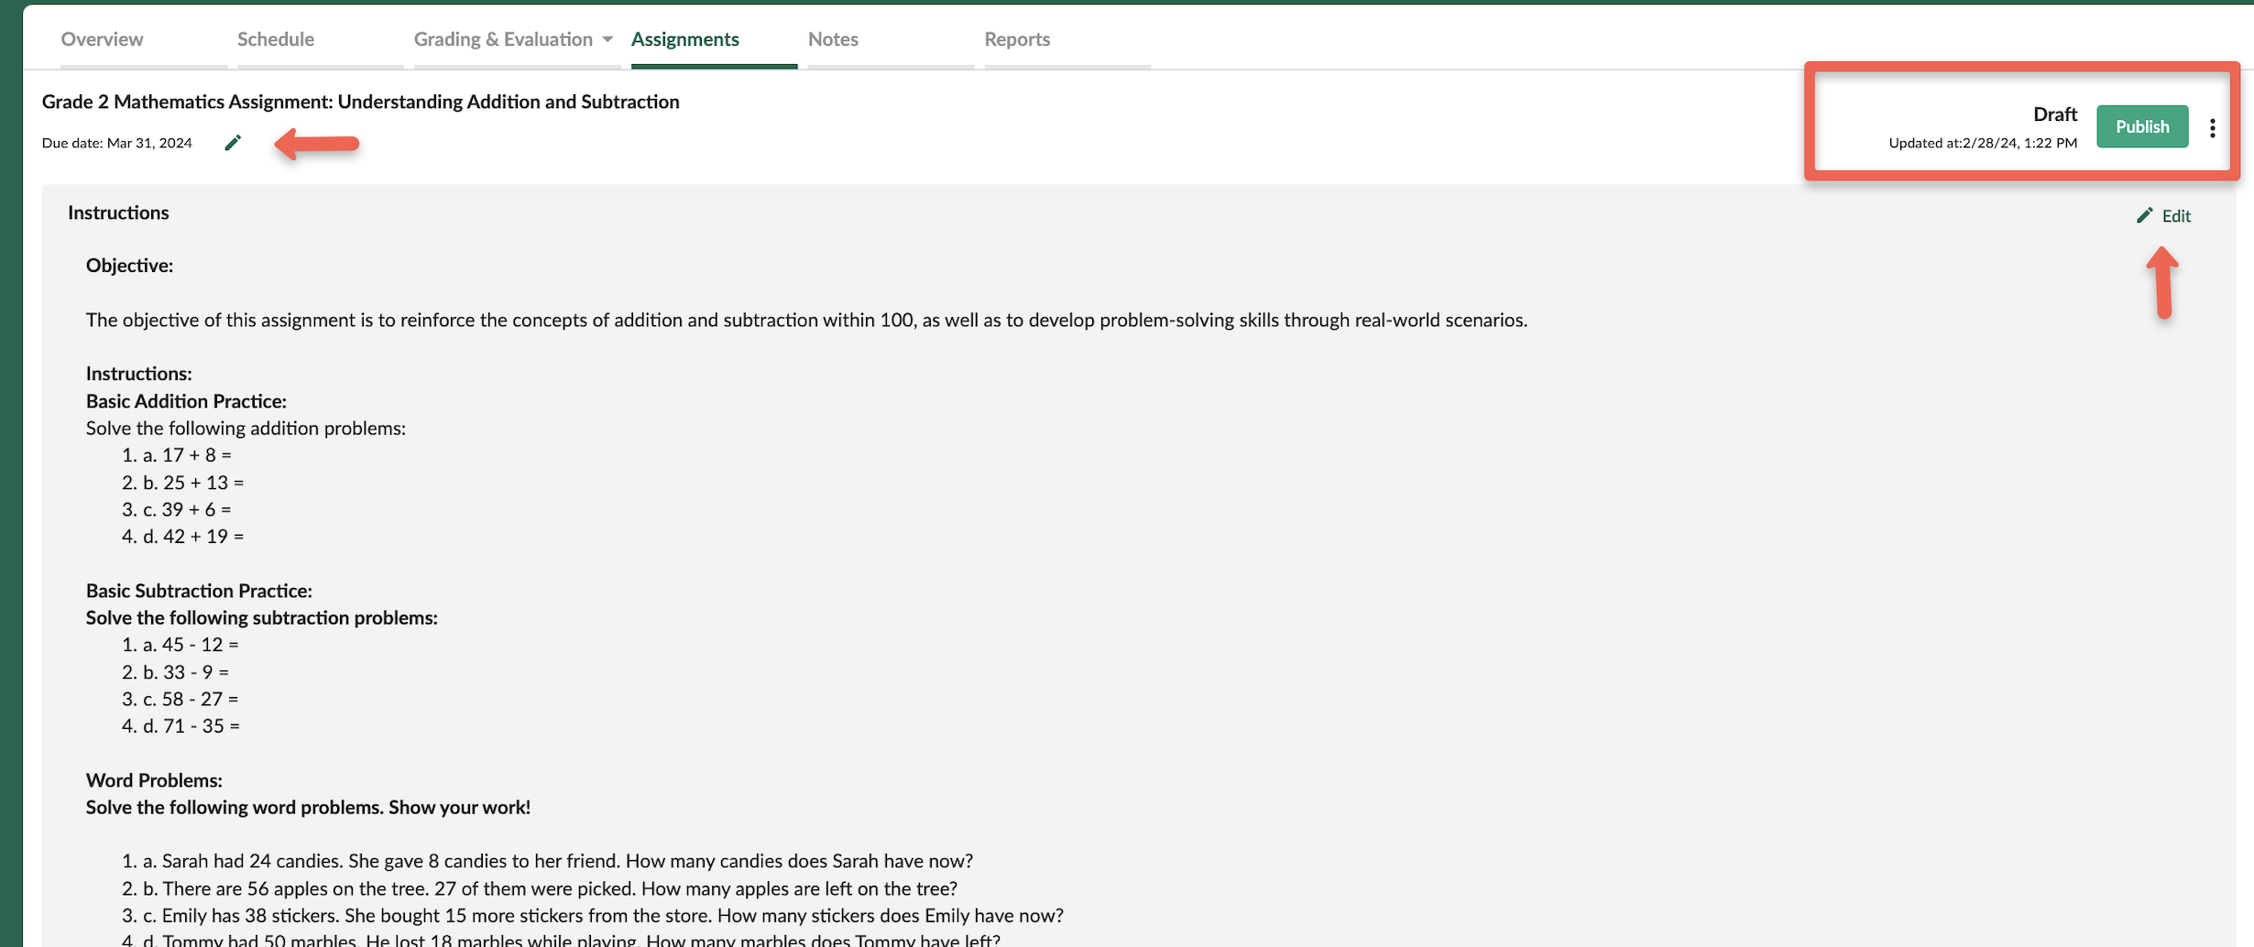
Task: Click the 'b. 25 + 13 =' problem
Action: click(x=193, y=483)
